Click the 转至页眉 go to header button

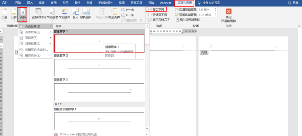pyautogui.click(x=102, y=14)
